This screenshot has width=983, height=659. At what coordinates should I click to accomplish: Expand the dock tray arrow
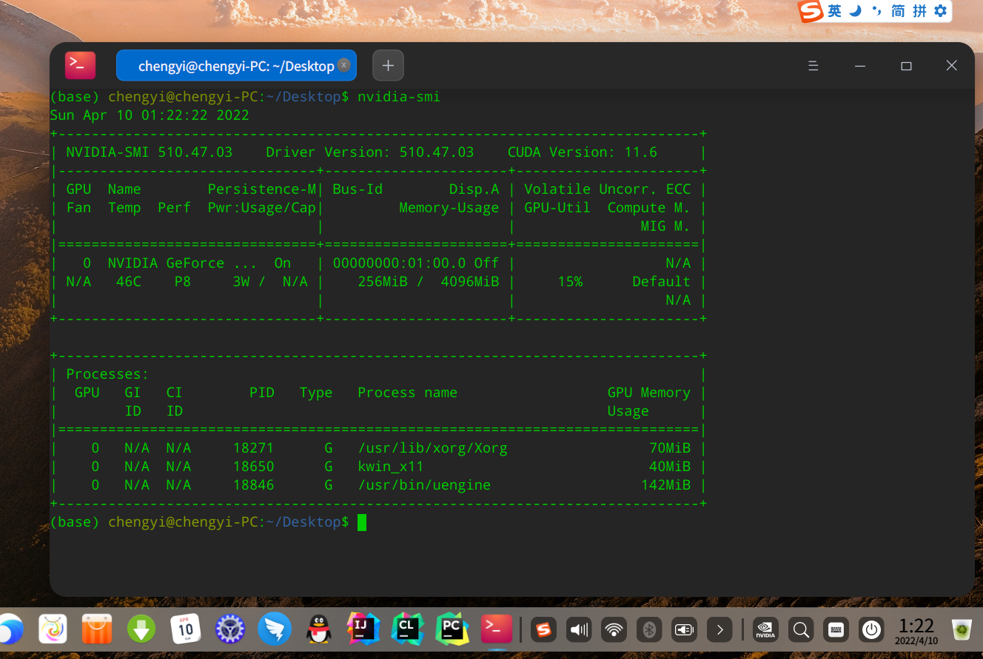coord(719,630)
